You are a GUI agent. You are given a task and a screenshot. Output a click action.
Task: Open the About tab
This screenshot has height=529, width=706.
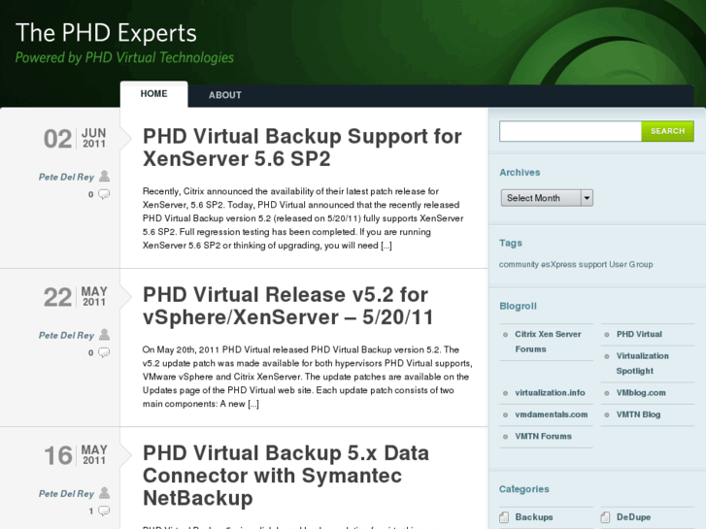[225, 95]
